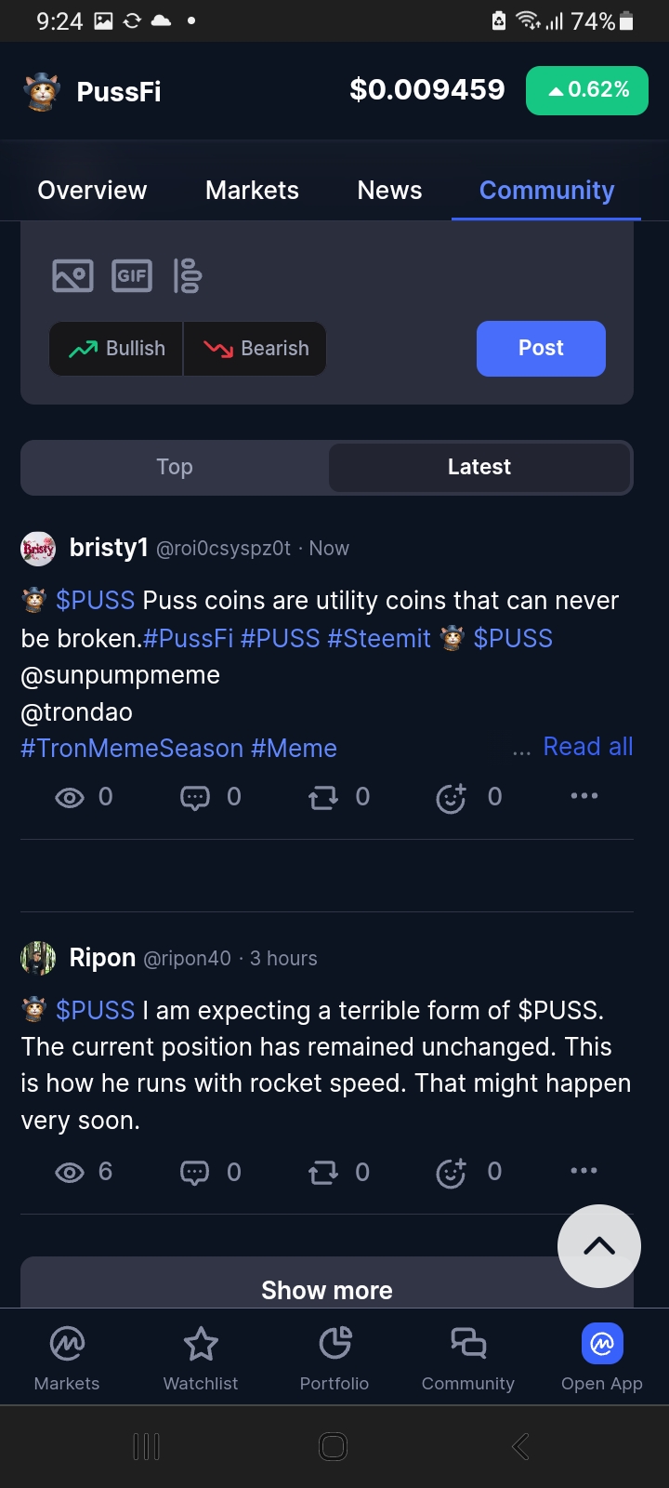Expand bristy1's post with Read all
Viewport: 669px width, 1488px height.
coord(587,747)
